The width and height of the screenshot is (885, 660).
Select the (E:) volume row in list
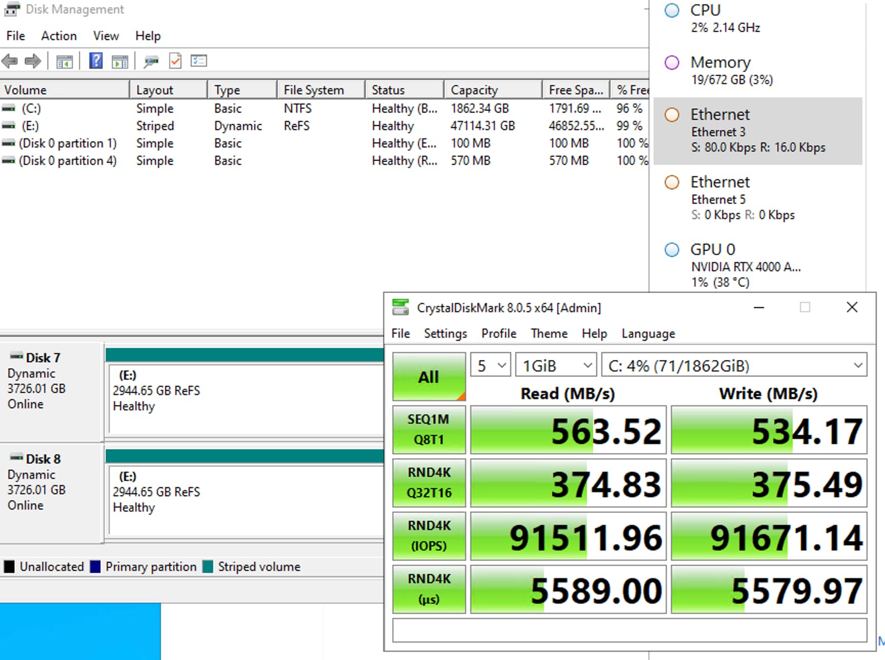point(31,126)
